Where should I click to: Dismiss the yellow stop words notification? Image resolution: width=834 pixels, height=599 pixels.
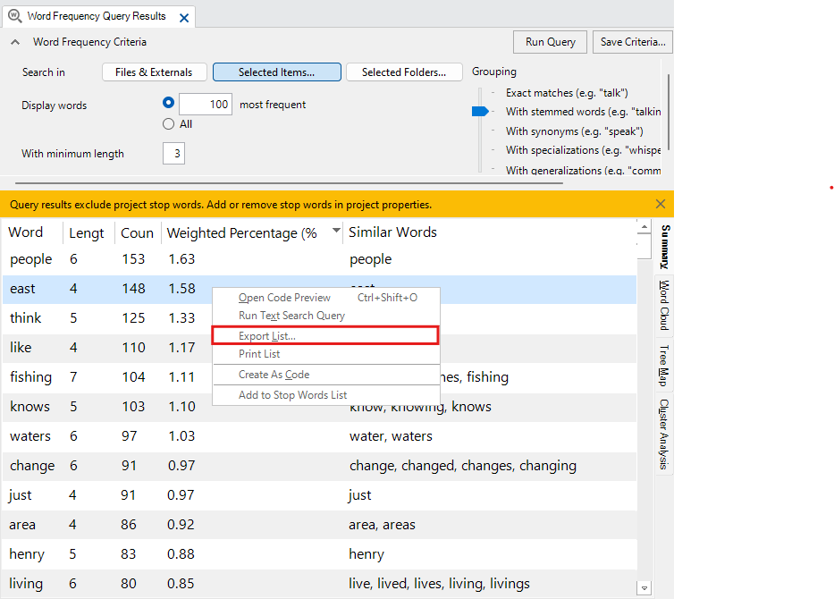pos(661,204)
